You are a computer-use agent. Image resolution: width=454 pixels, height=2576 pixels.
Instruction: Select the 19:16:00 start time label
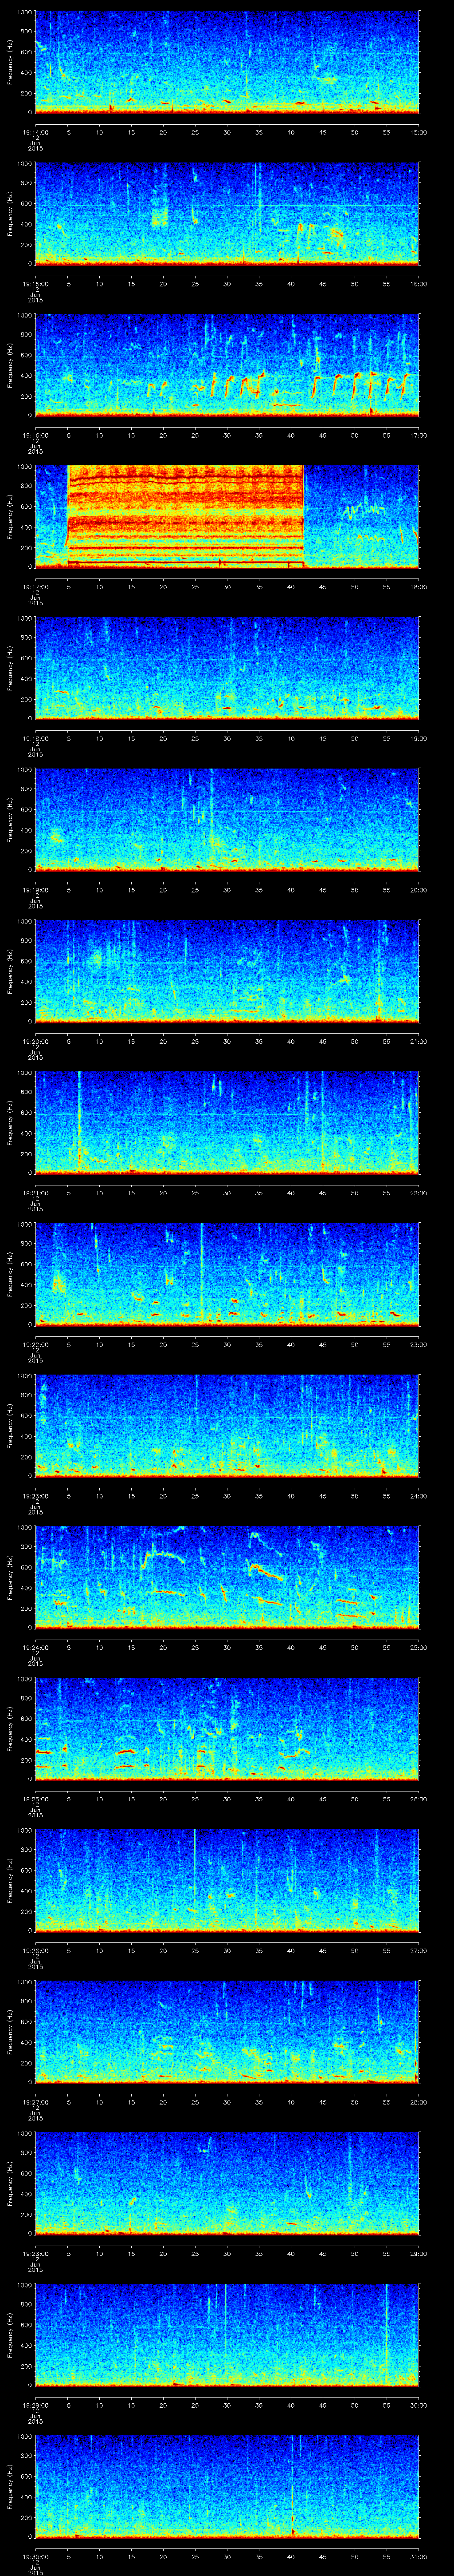(x=36, y=435)
